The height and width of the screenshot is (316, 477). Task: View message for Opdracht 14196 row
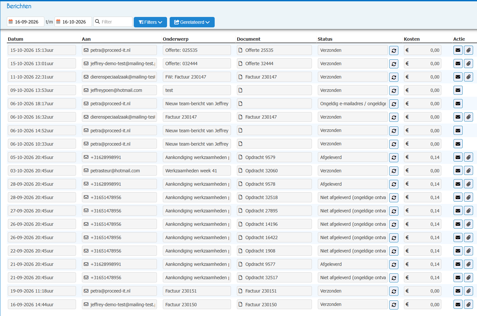click(x=458, y=224)
